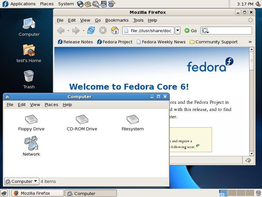Screen dimensions: 262x197
Task: Open the Computer location dropdown in status bar
Action: (x=22, y=181)
